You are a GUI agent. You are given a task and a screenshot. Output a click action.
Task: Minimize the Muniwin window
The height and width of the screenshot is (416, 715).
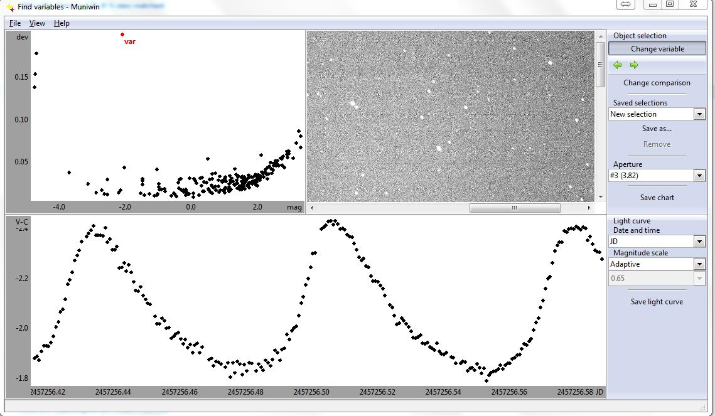[x=653, y=4]
